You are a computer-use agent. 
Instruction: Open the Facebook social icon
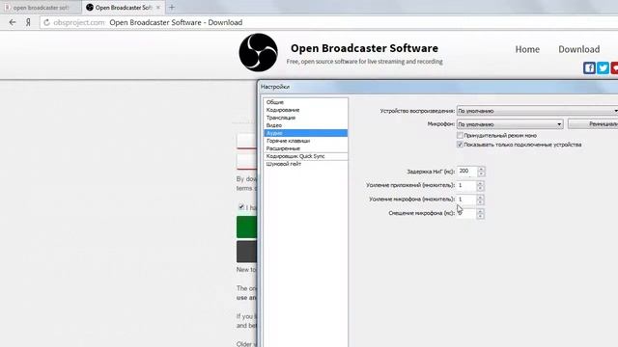click(x=589, y=68)
